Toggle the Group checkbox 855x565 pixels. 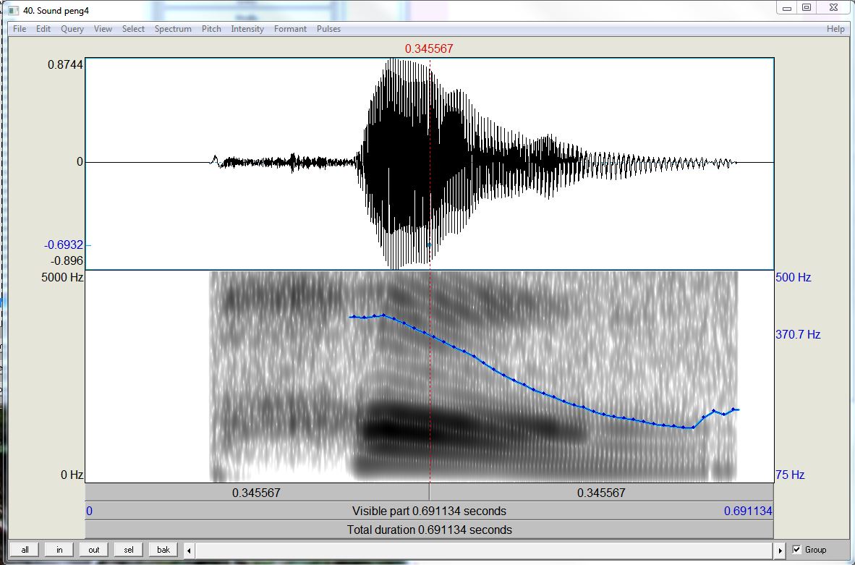[796, 550]
